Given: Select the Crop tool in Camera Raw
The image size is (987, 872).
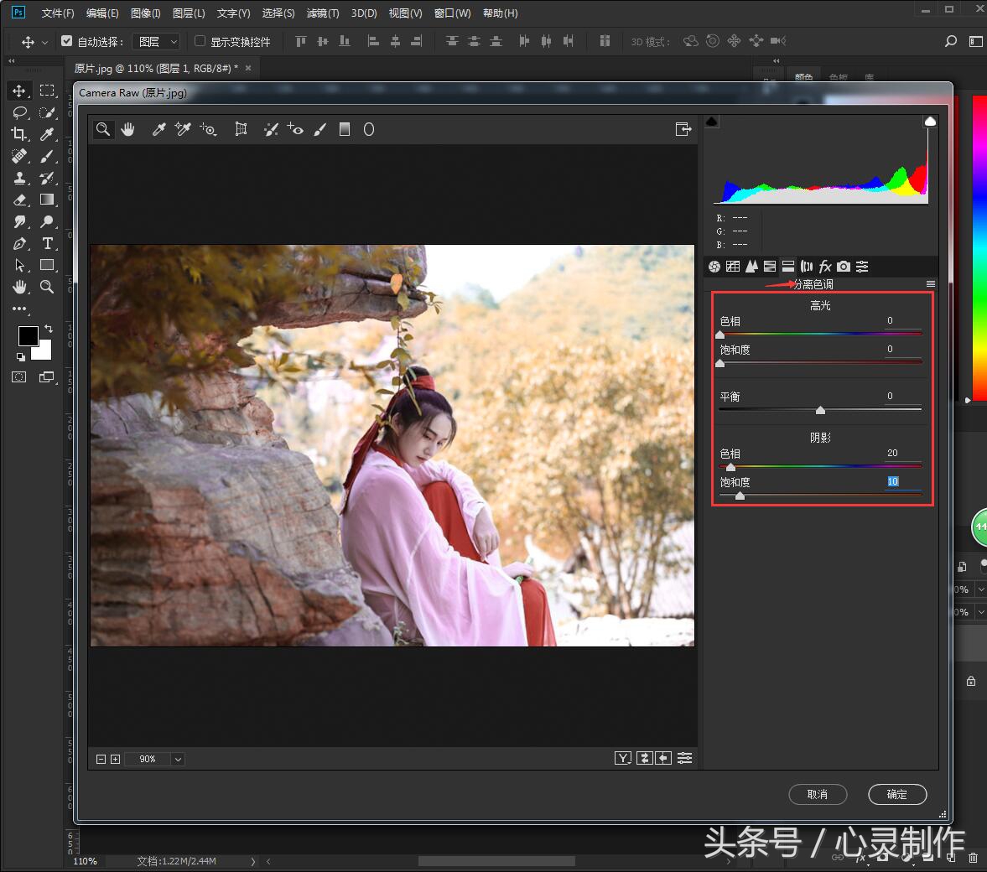Looking at the screenshot, I should 241,129.
